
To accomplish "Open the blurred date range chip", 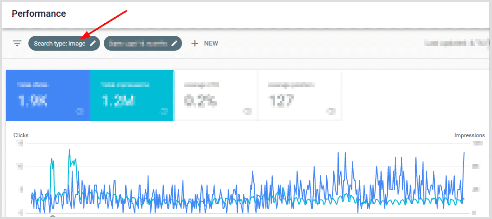I will (x=137, y=43).
